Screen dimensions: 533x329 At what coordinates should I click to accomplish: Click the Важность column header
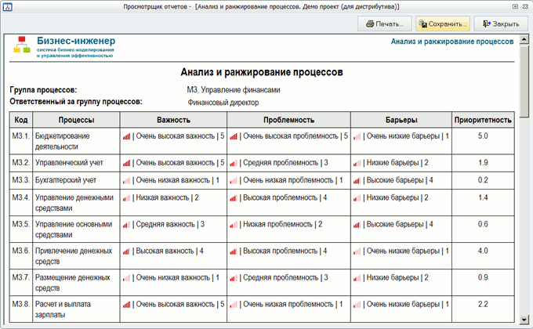pos(173,120)
